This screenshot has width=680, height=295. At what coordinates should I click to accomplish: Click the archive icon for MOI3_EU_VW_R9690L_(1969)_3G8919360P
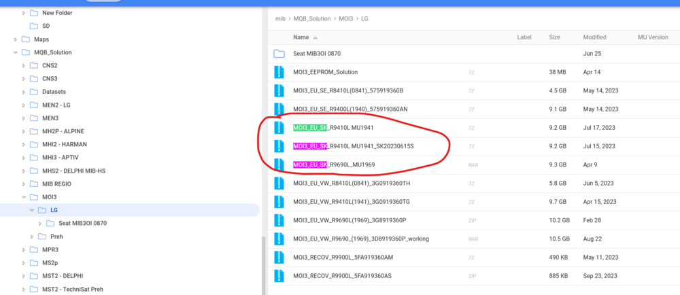[279, 220]
